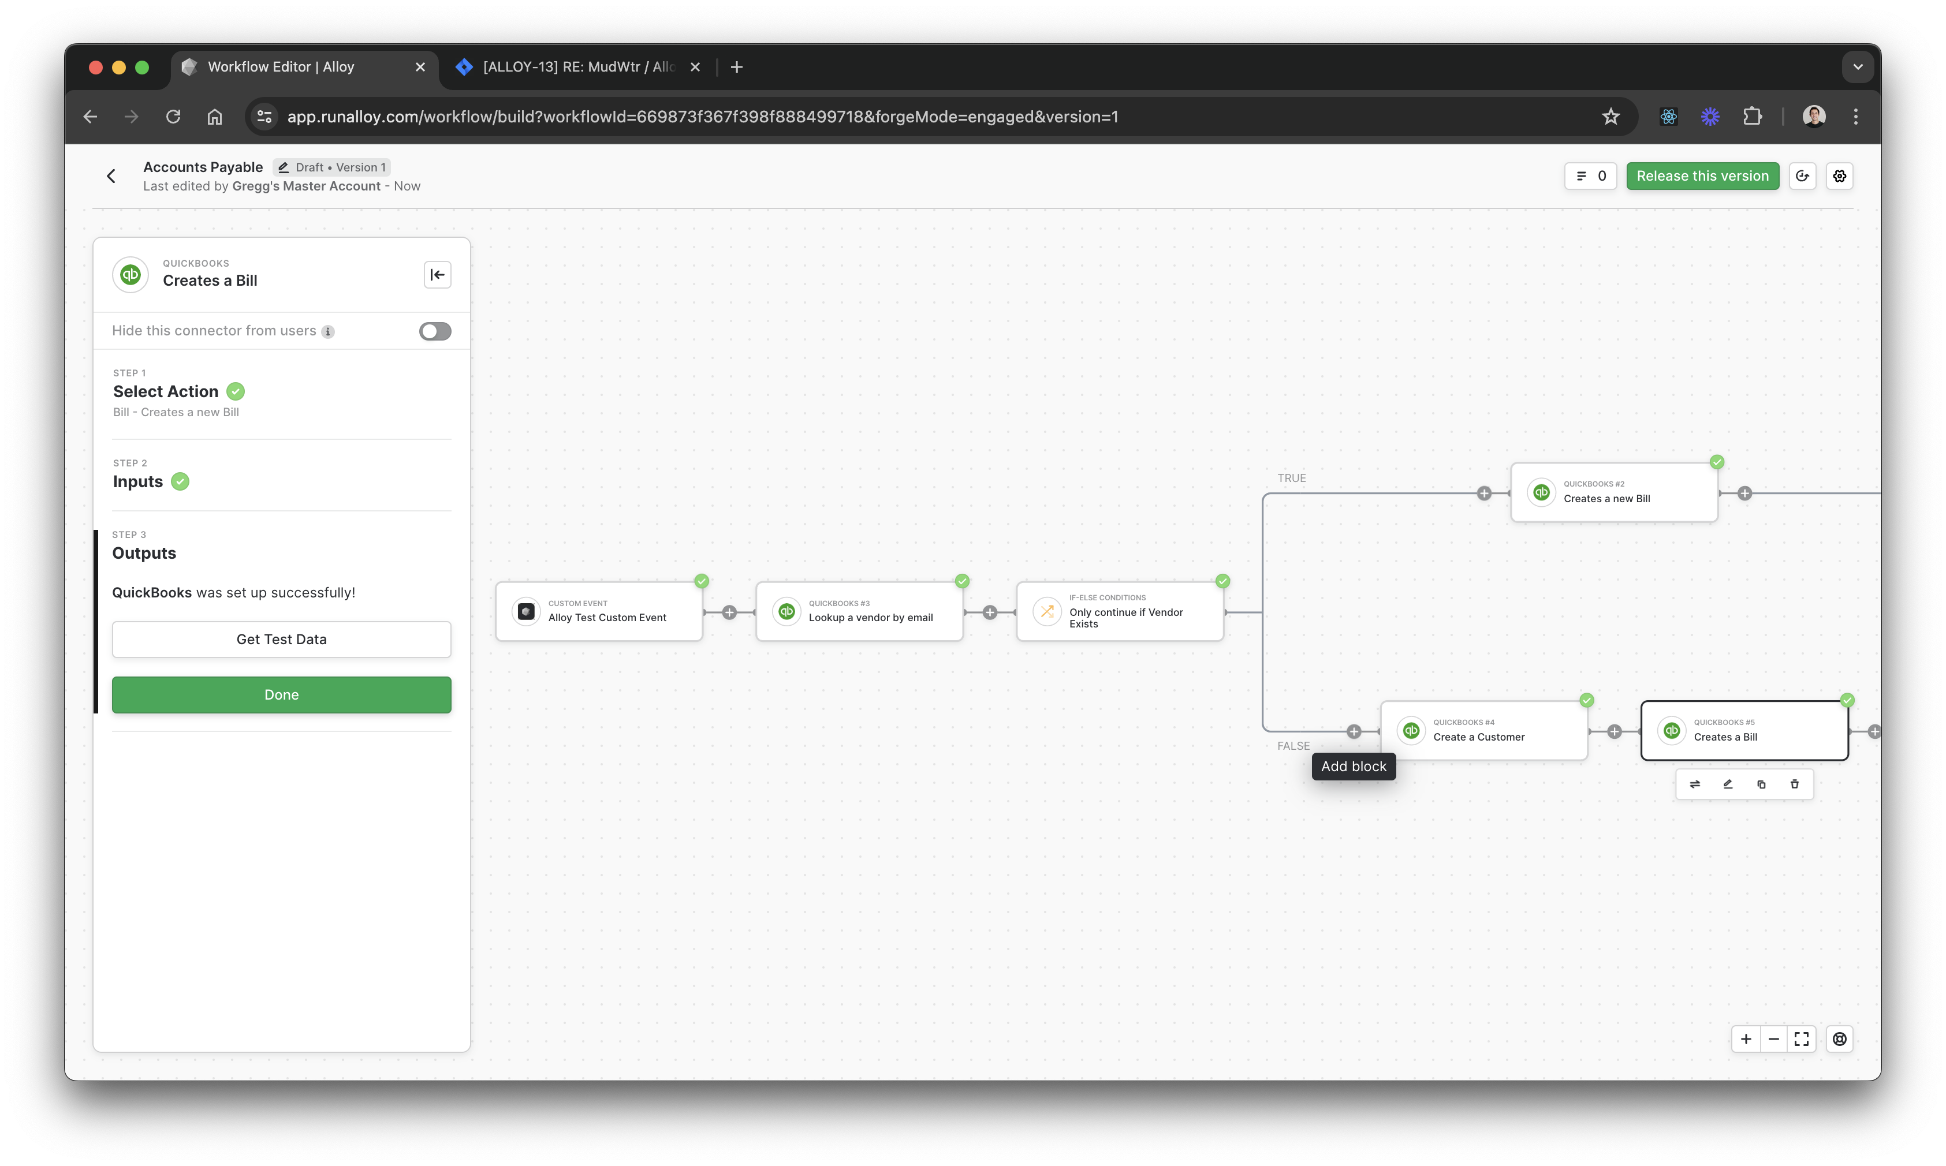Delete the Creates a Bill block with trash icon
The height and width of the screenshot is (1166, 1946).
[x=1794, y=784]
